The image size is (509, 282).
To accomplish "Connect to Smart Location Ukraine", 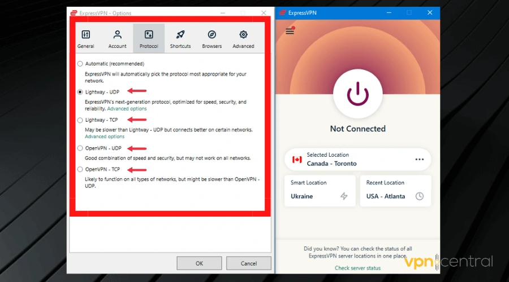I will [x=320, y=191].
